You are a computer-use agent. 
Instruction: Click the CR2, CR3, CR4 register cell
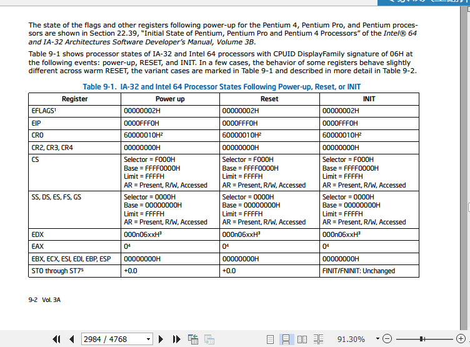pos(74,148)
